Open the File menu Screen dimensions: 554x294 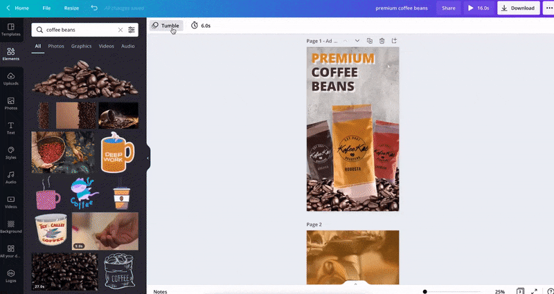pos(46,8)
